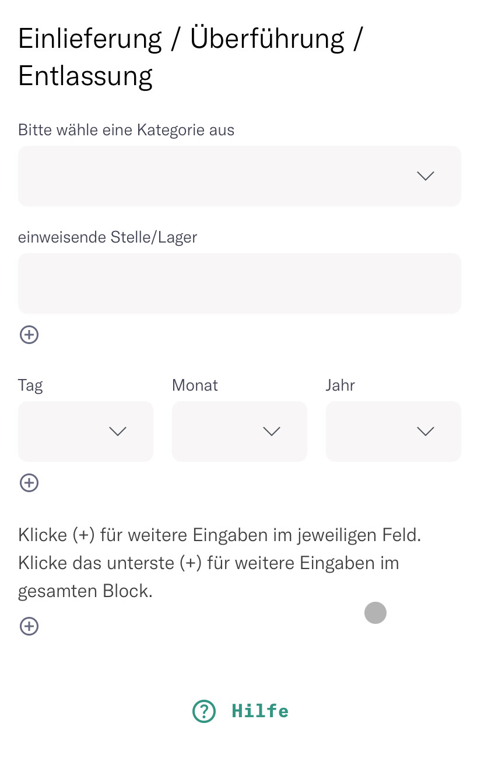Add another date row with the plus icon
The image size is (495, 758).
coord(29,483)
